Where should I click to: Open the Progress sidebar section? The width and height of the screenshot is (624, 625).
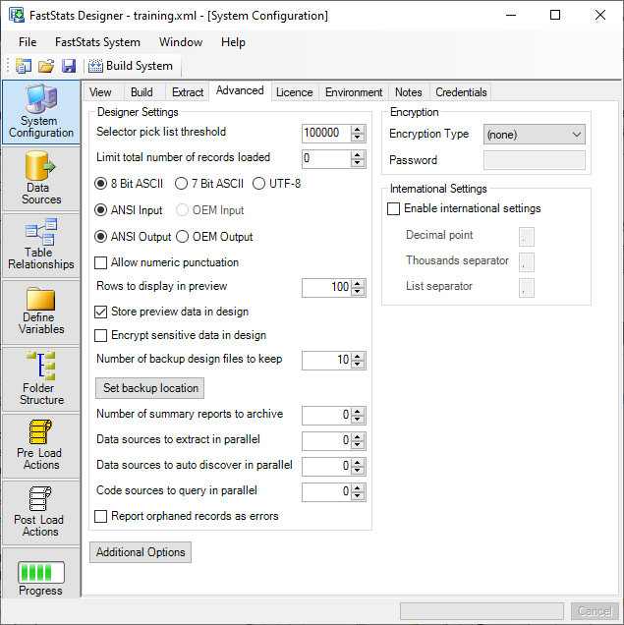41,574
